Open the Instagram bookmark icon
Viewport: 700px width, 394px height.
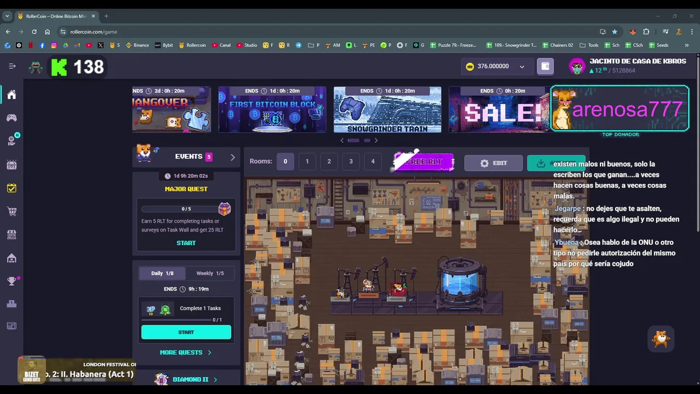pos(54,45)
